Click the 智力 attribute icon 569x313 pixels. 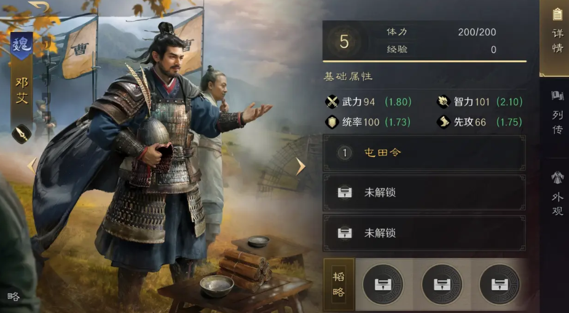point(444,102)
